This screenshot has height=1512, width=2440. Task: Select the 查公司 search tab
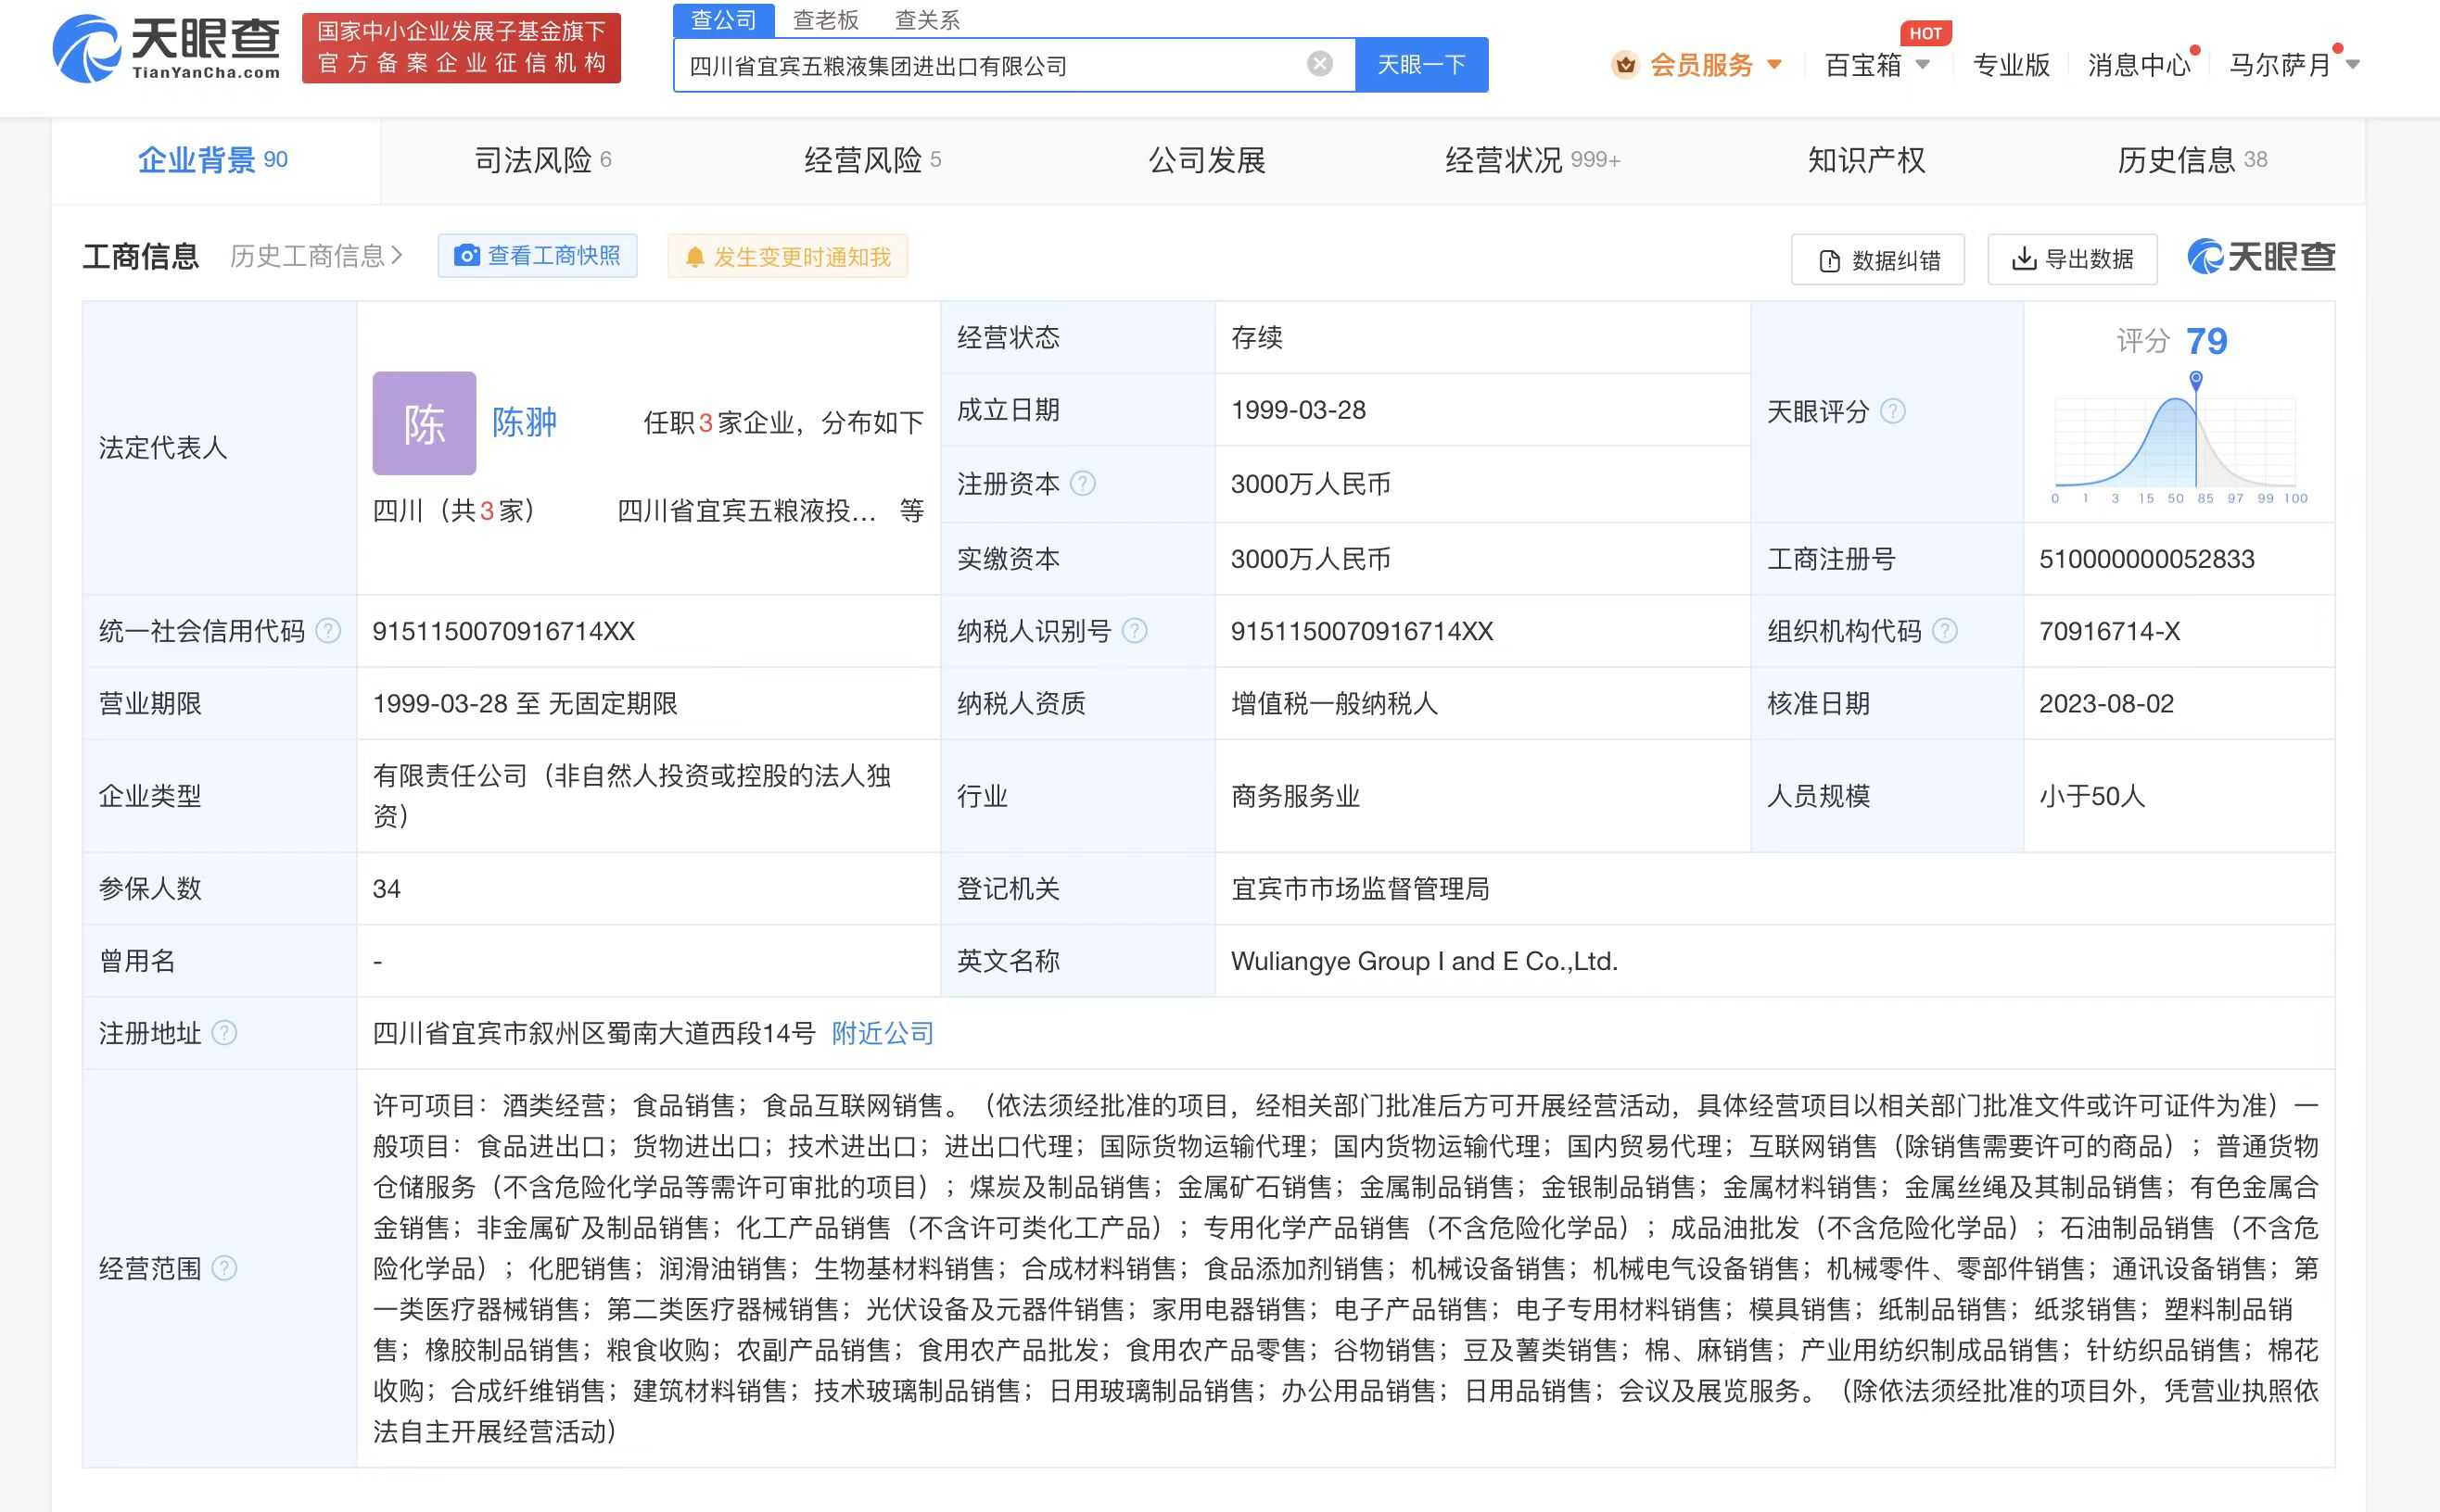click(723, 19)
